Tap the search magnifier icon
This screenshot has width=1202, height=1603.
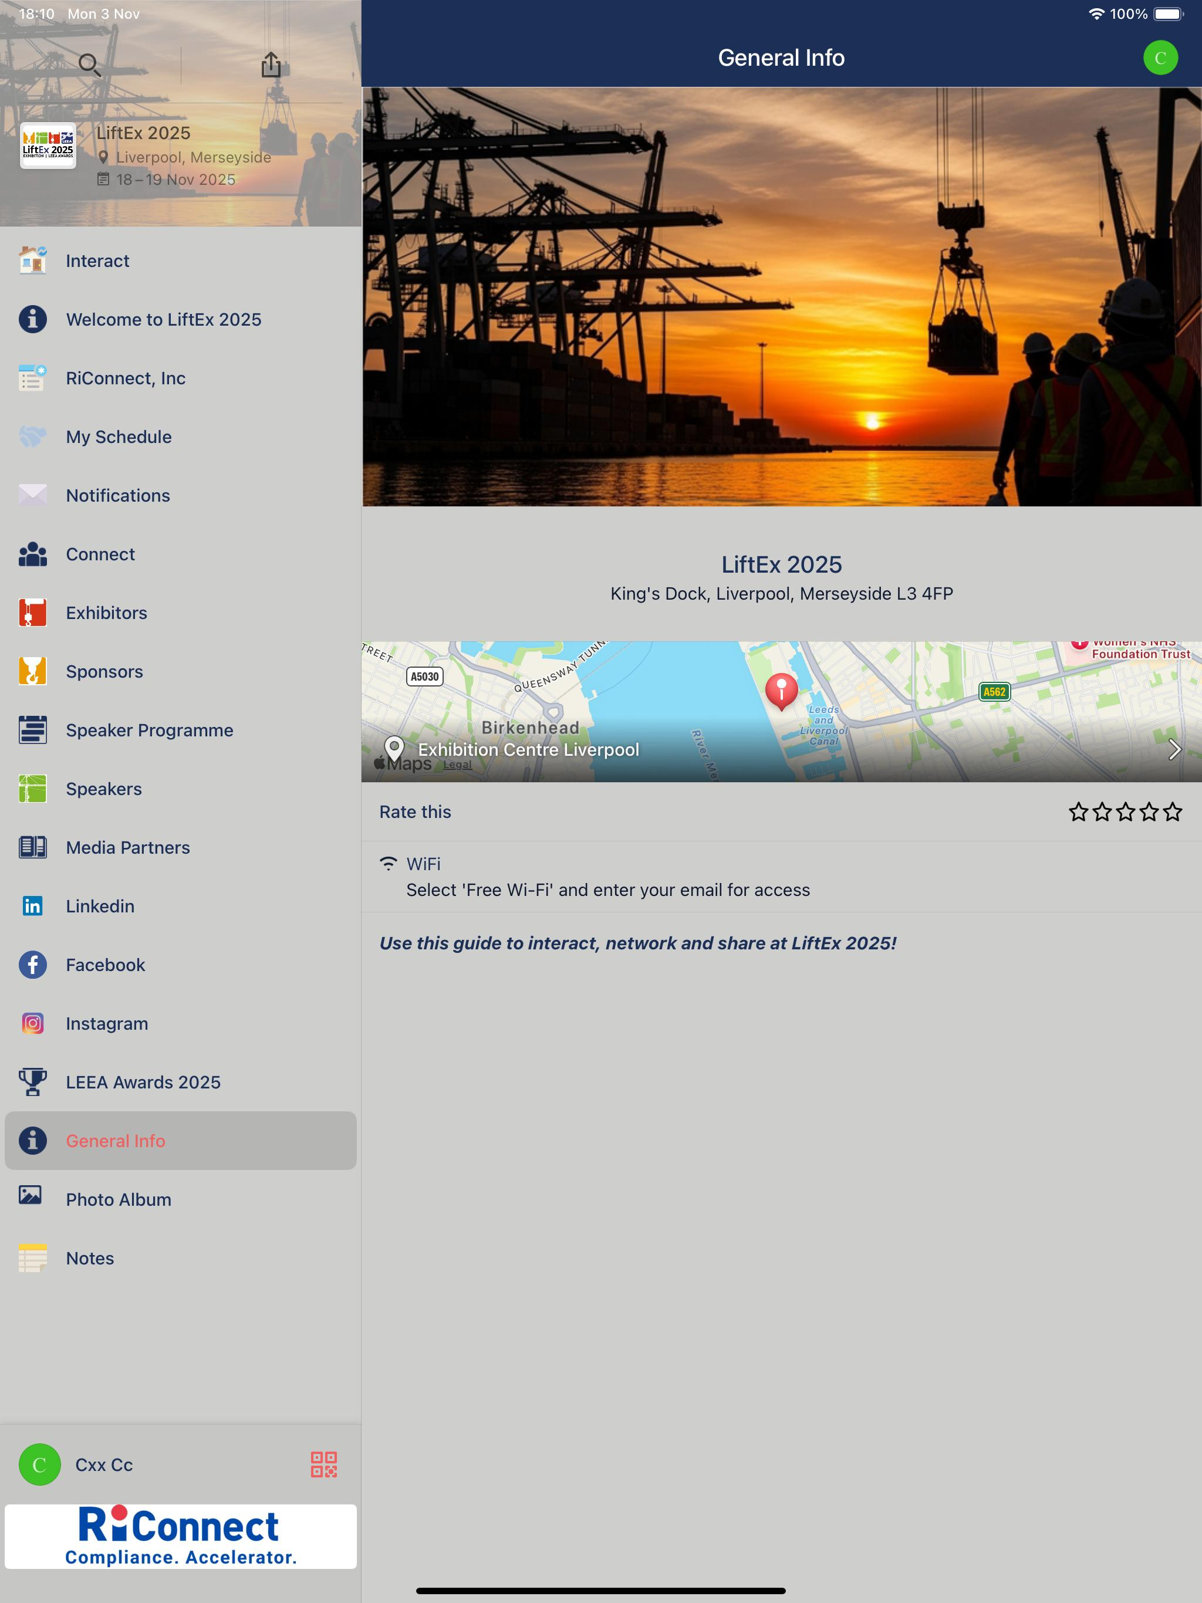pos(89,65)
